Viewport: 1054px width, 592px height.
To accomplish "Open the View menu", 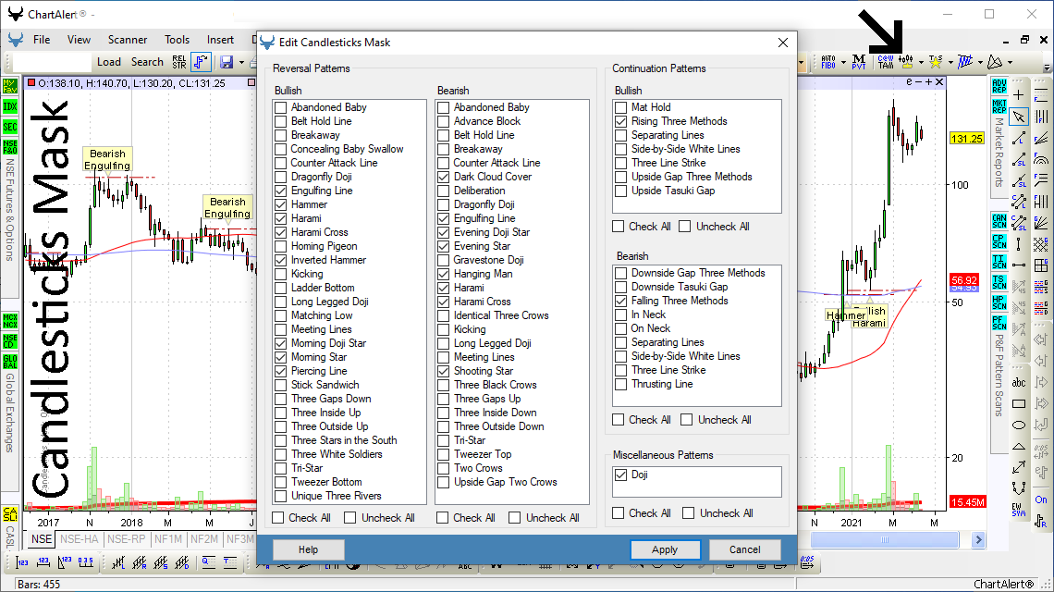I will tap(79, 40).
